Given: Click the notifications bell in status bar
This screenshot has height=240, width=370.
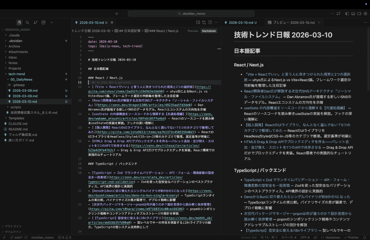Looking at the screenshot, I should (365, 237).
